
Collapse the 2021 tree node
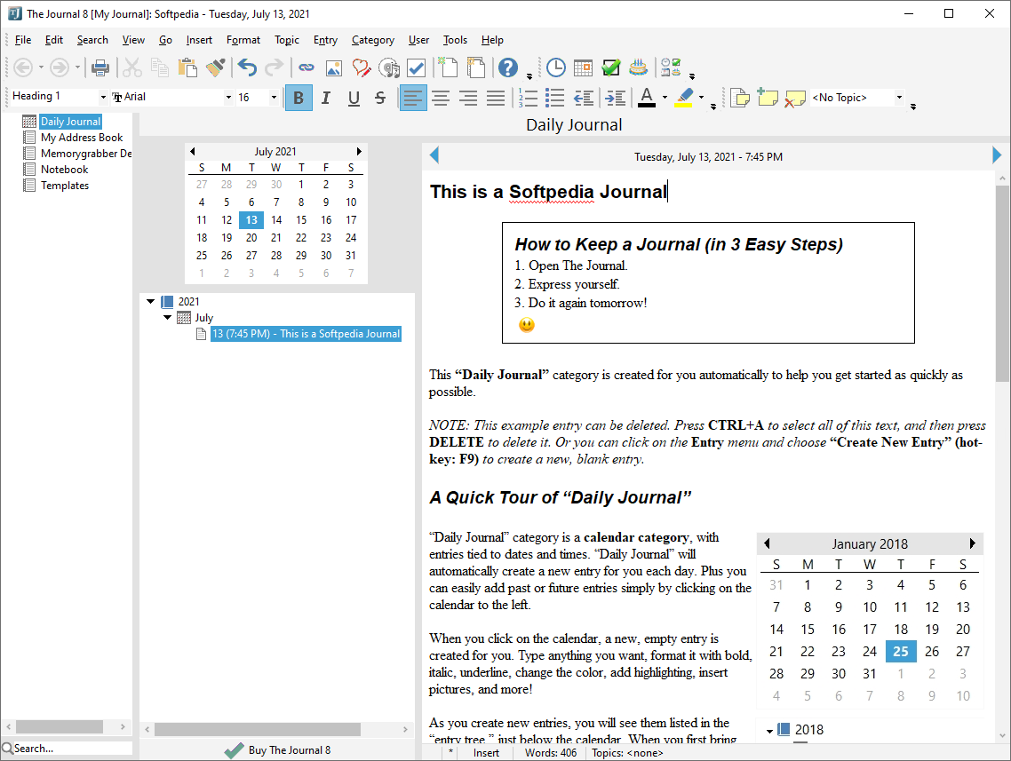[151, 301]
